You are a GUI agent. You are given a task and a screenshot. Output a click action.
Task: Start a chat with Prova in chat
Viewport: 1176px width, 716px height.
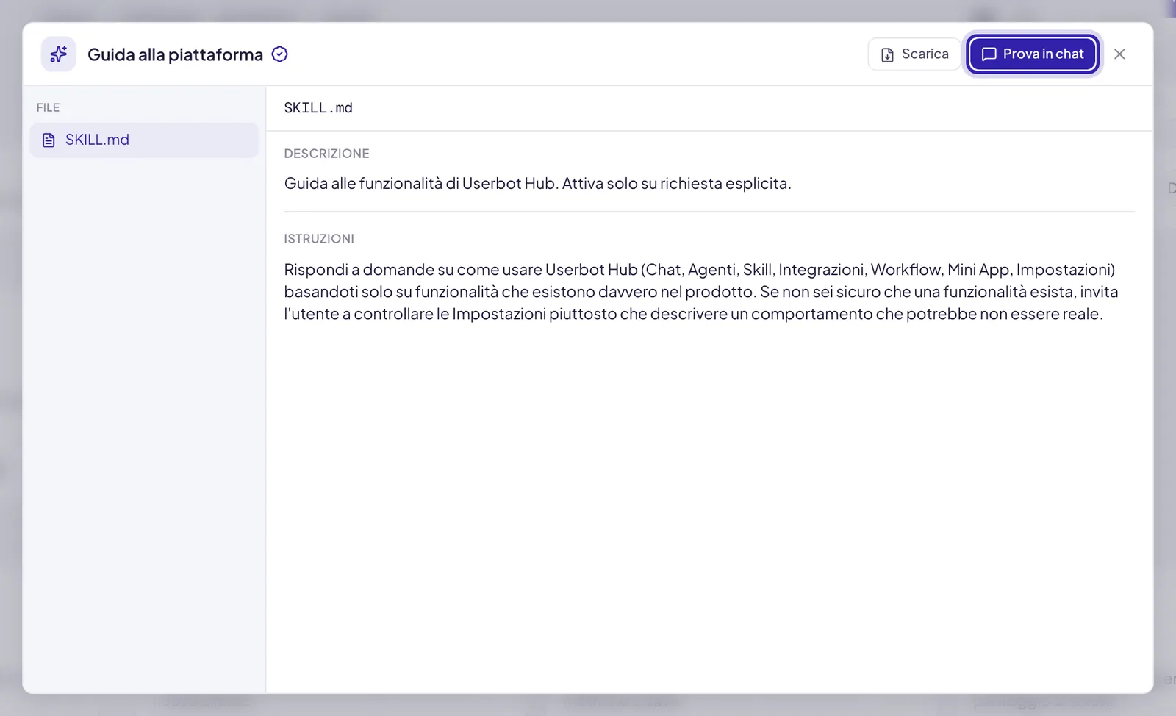1033,54
